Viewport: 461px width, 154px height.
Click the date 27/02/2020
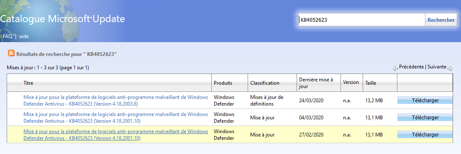point(311,135)
